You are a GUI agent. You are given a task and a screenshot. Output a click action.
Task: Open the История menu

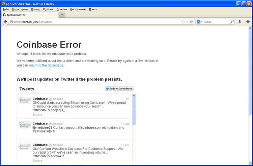pyautogui.click(x=48, y=9)
